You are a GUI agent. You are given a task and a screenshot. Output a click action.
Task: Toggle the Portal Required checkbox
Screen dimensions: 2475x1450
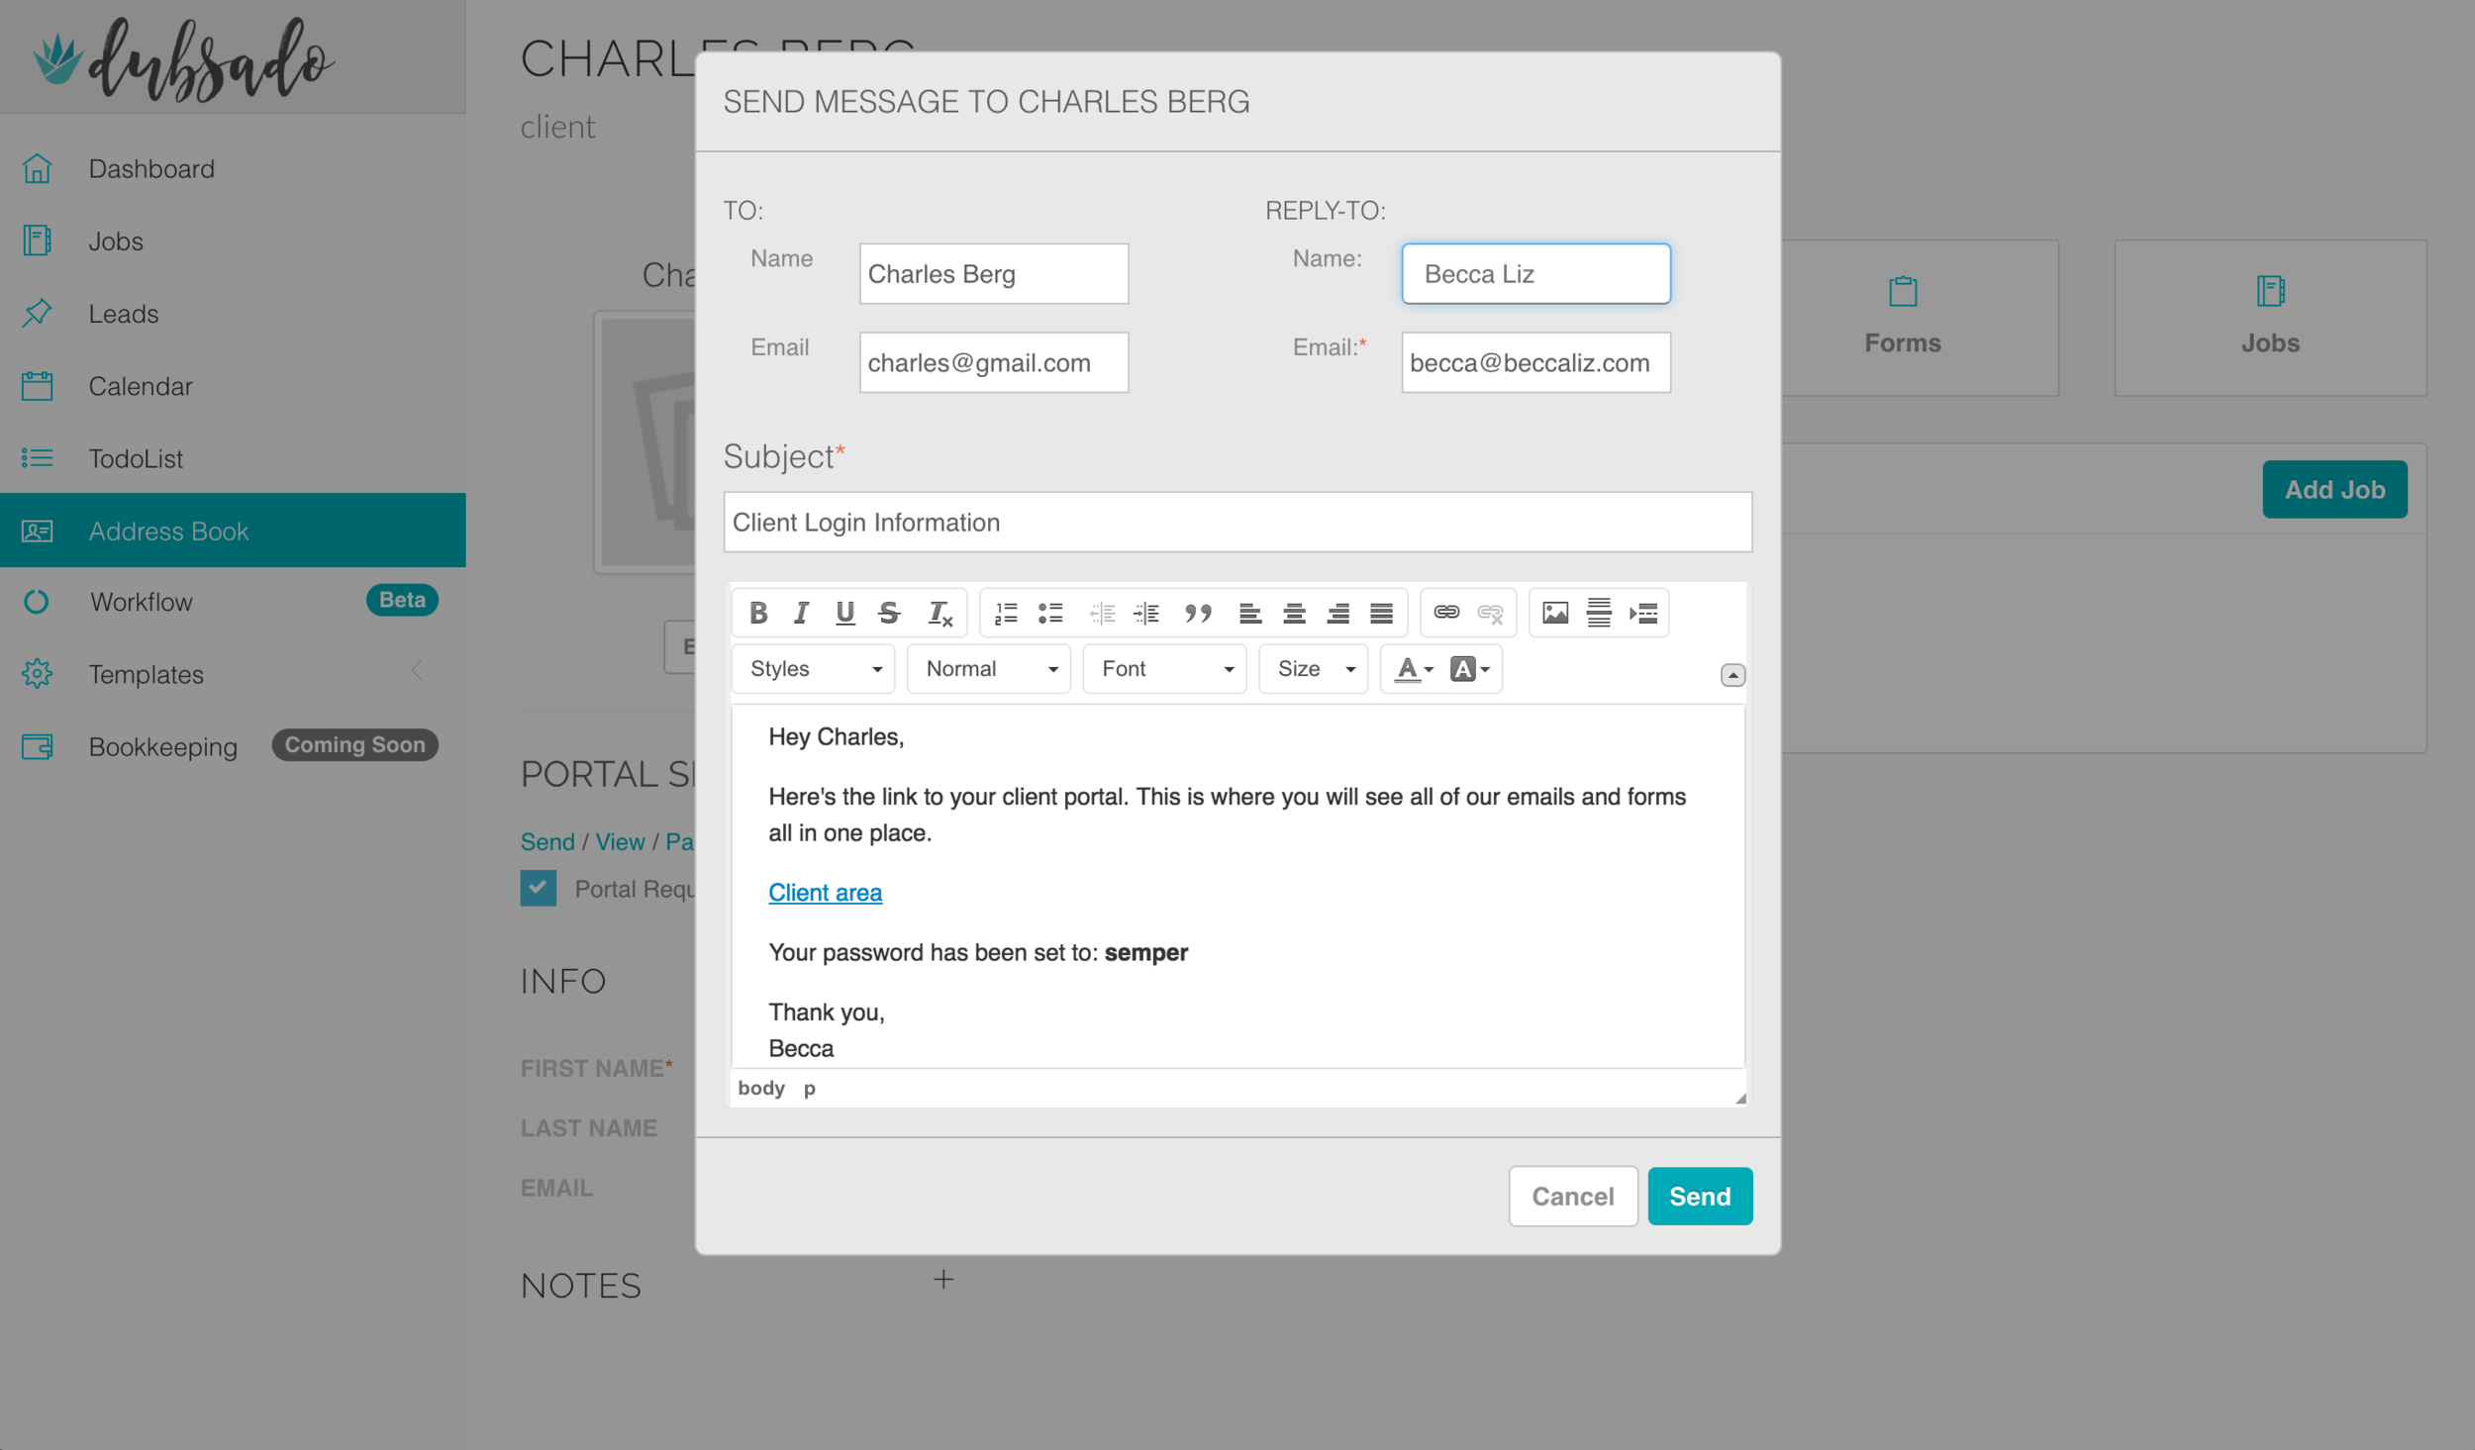tap(539, 888)
